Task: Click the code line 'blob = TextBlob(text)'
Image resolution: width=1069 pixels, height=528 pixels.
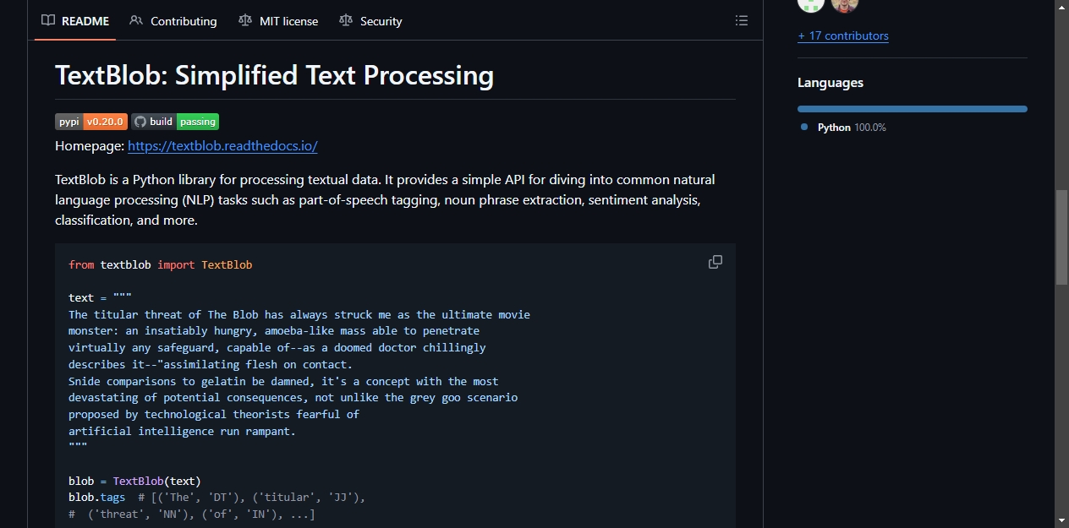Action: (135, 482)
